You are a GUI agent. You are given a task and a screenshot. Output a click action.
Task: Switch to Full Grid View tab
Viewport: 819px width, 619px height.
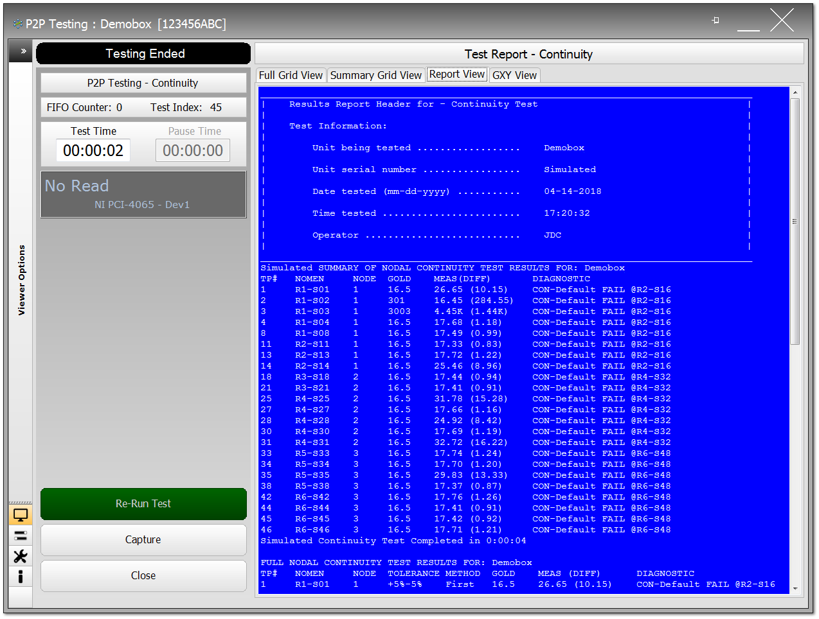point(291,76)
